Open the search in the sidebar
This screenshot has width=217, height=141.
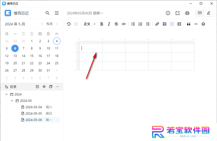click(x=47, y=13)
